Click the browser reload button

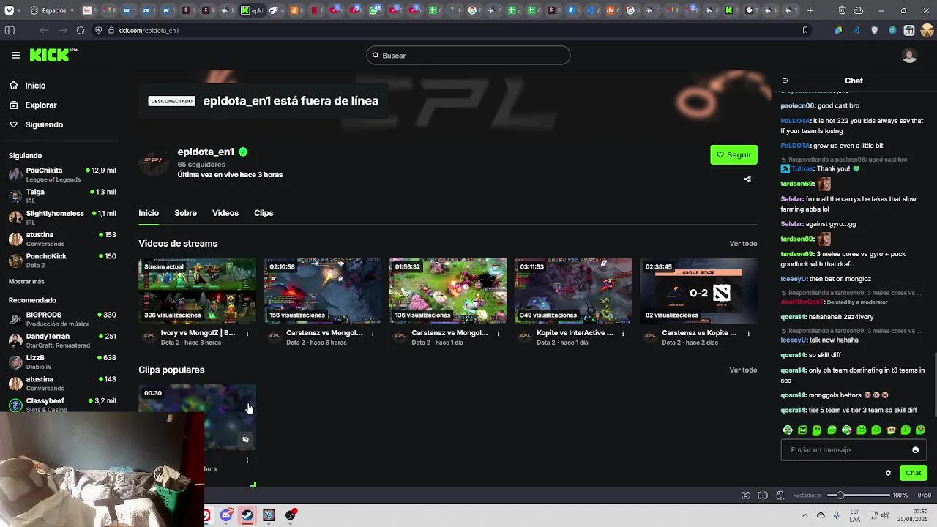point(80,31)
